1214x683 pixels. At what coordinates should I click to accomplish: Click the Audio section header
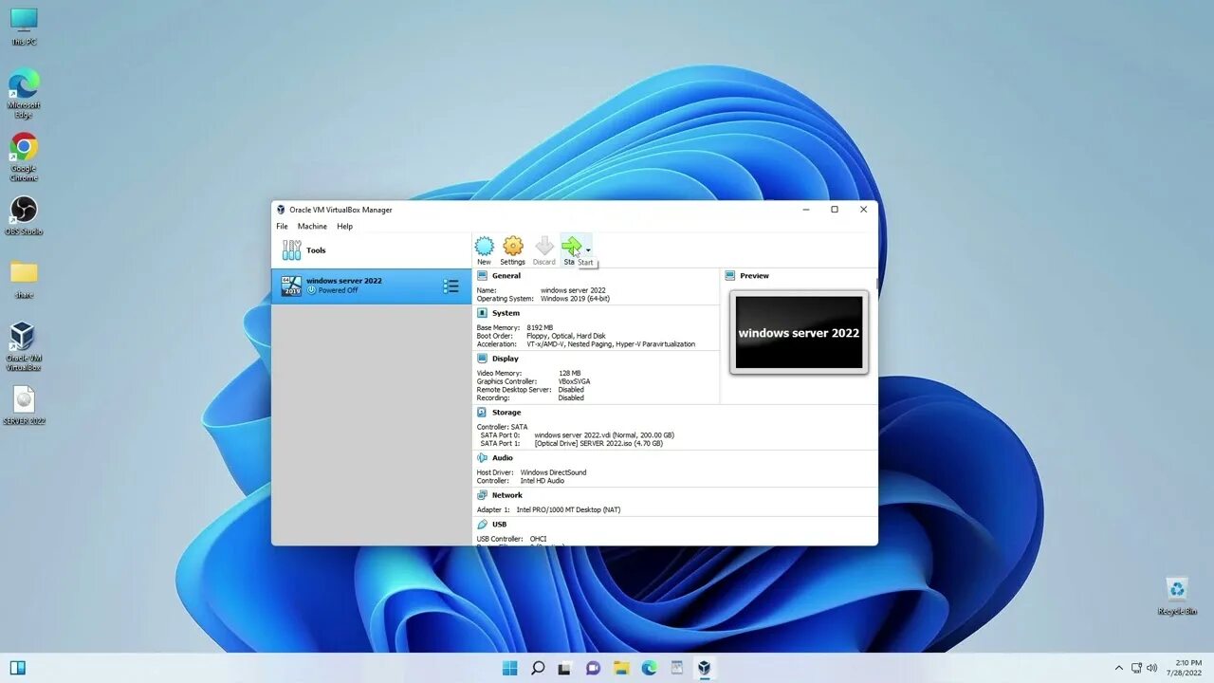(503, 458)
